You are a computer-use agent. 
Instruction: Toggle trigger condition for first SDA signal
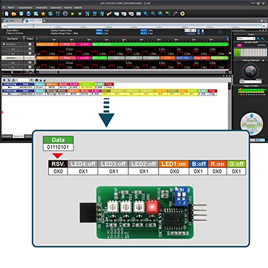[x=30, y=49]
